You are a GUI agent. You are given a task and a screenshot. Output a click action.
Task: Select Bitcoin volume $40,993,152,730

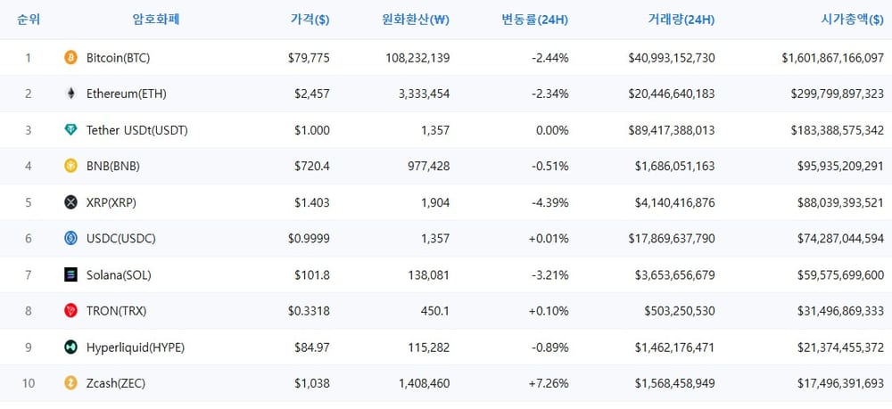[x=672, y=58]
